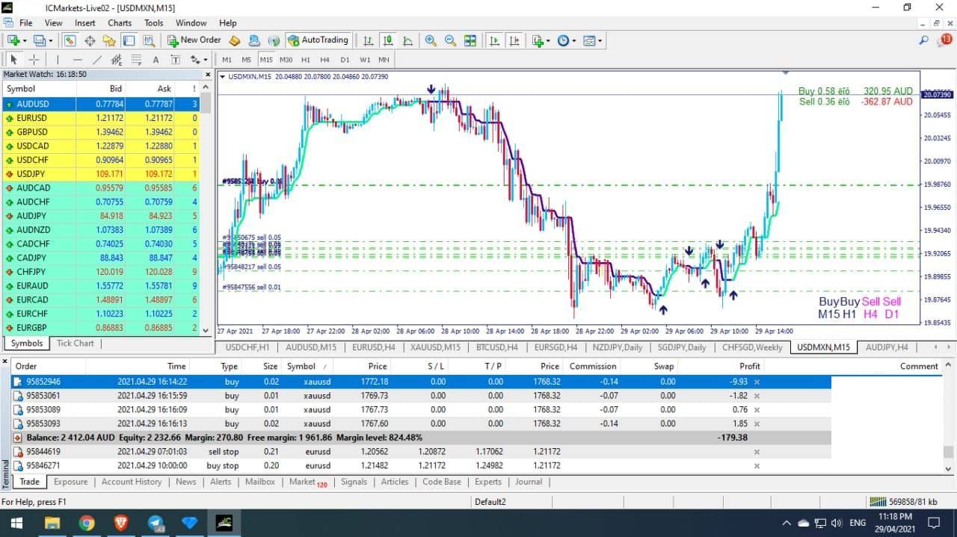
Task: Select the Crosshair cursor tool
Action: click(x=34, y=60)
